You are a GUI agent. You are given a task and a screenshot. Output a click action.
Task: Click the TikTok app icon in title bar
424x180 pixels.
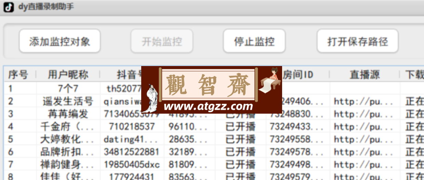click(x=9, y=7)
